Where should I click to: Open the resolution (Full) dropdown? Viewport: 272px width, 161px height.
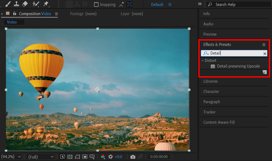[41, 157]
